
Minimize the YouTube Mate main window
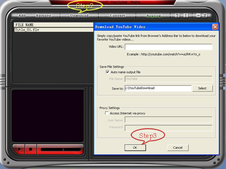click(198, 15)
